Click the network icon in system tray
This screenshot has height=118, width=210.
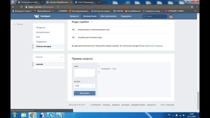click(x=180, y=115)
